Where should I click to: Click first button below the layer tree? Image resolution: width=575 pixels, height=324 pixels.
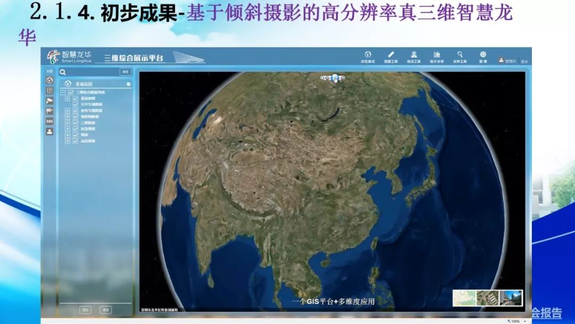pyautogui.click(x=85, y=310)
